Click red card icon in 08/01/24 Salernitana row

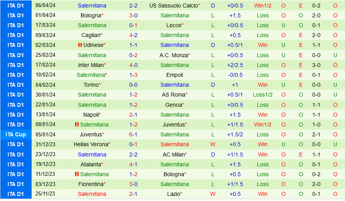click(77, 125)
